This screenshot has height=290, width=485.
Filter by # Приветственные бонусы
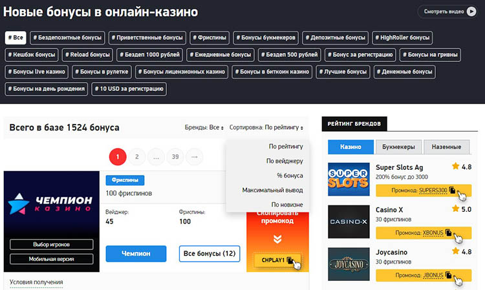pyautogui.click(x=147, y=37)
